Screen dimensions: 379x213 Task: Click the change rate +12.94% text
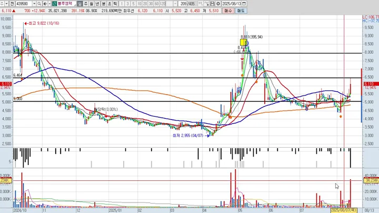(38, 11)
